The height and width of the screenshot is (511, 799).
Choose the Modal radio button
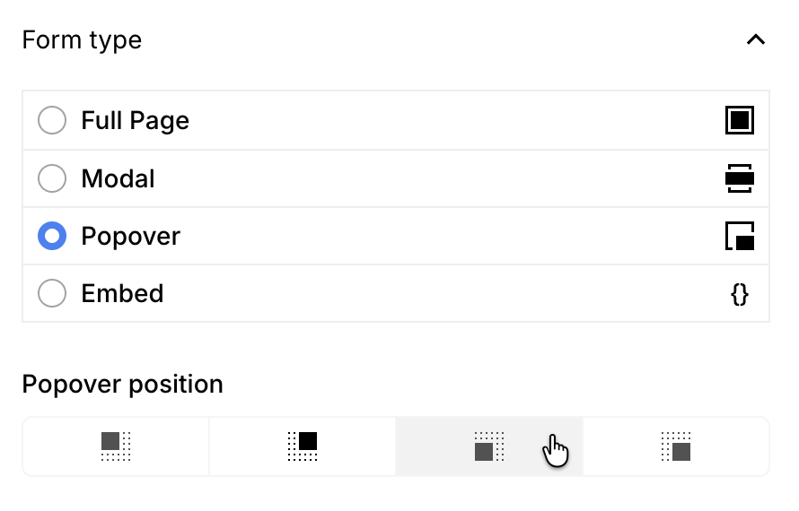tap(52, 178)
